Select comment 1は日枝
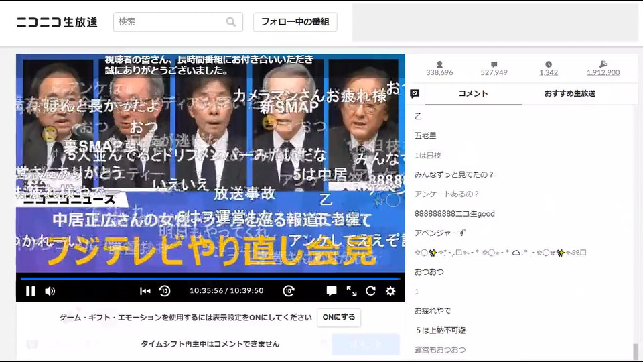Image resolution: width=643 pixels, height=362 pixels. 427,155
